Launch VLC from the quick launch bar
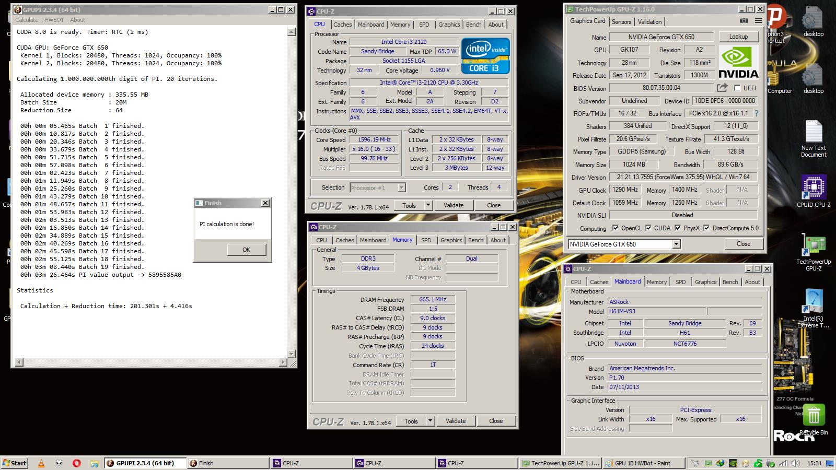This screenshot has height=470, width=836. [x=41, y=463]
